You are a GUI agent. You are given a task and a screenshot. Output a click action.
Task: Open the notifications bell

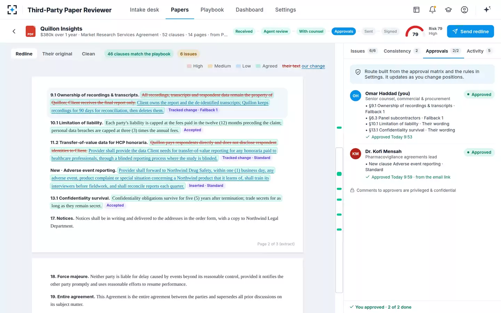click(x=432, y=10)
